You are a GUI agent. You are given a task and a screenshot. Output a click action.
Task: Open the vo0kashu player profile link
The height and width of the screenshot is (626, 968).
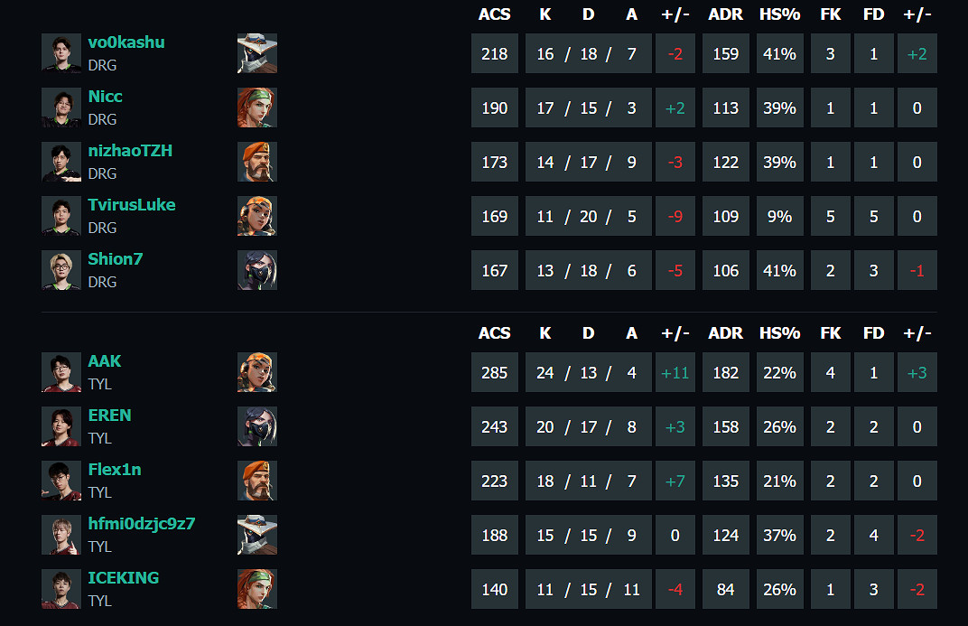(x=126, y=42)
